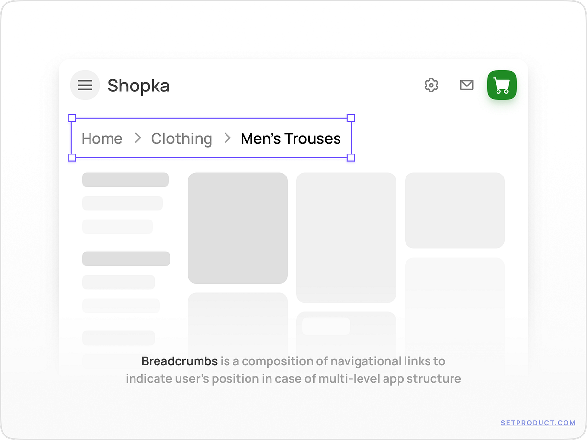587x440 pixels.
Task: Select the Men's Trouses breadcrumb item
Action: (x=290, y=138)
